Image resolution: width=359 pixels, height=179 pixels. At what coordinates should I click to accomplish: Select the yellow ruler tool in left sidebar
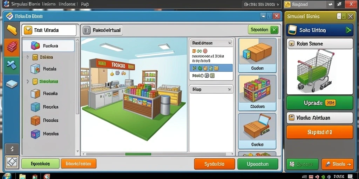pyautogui.click(x=12, y=30)
